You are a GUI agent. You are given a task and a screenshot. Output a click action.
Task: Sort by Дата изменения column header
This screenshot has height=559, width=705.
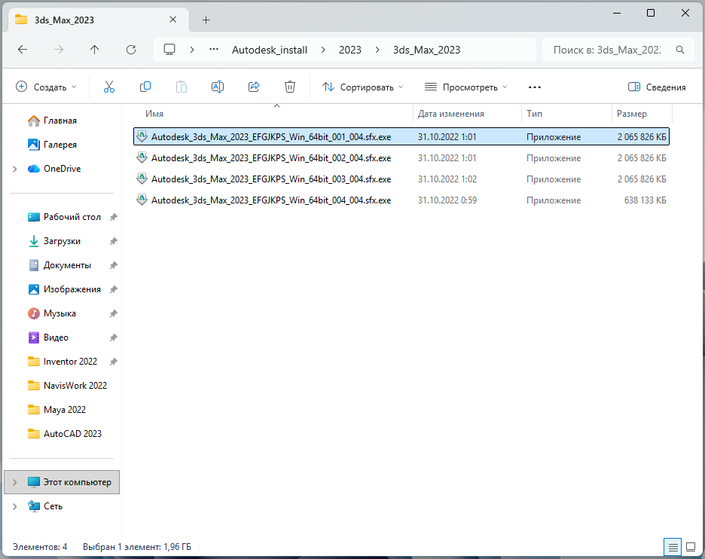pos(451,114)
